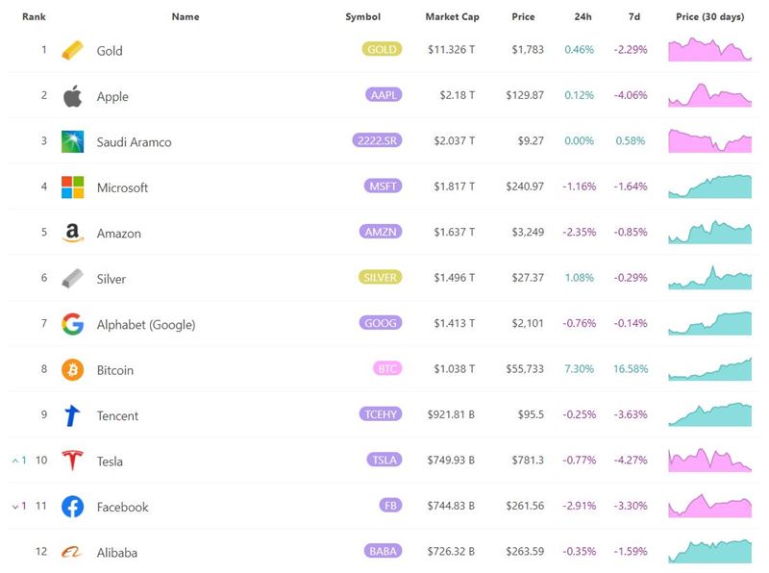Open the Facebook company link
This screenshot has width=769, height=573.
tap(122, 507)
